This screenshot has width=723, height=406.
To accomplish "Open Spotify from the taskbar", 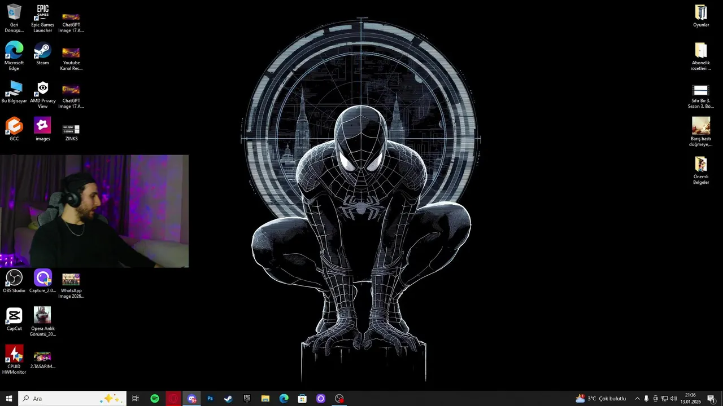I will point(155,399).
